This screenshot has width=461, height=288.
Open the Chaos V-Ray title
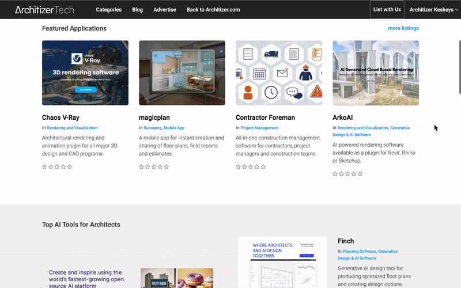pos(61,118)
